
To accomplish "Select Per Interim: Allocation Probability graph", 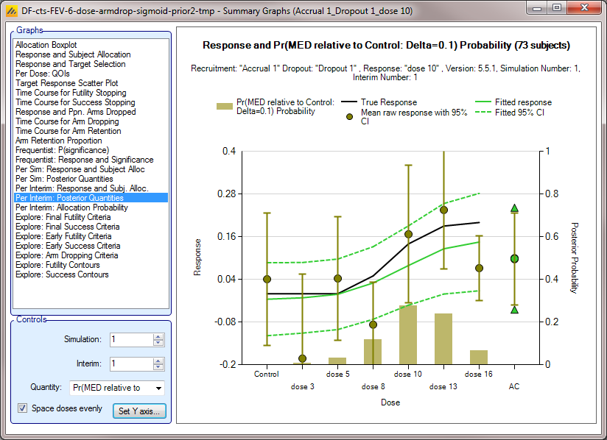I will [x=71, y=207].
